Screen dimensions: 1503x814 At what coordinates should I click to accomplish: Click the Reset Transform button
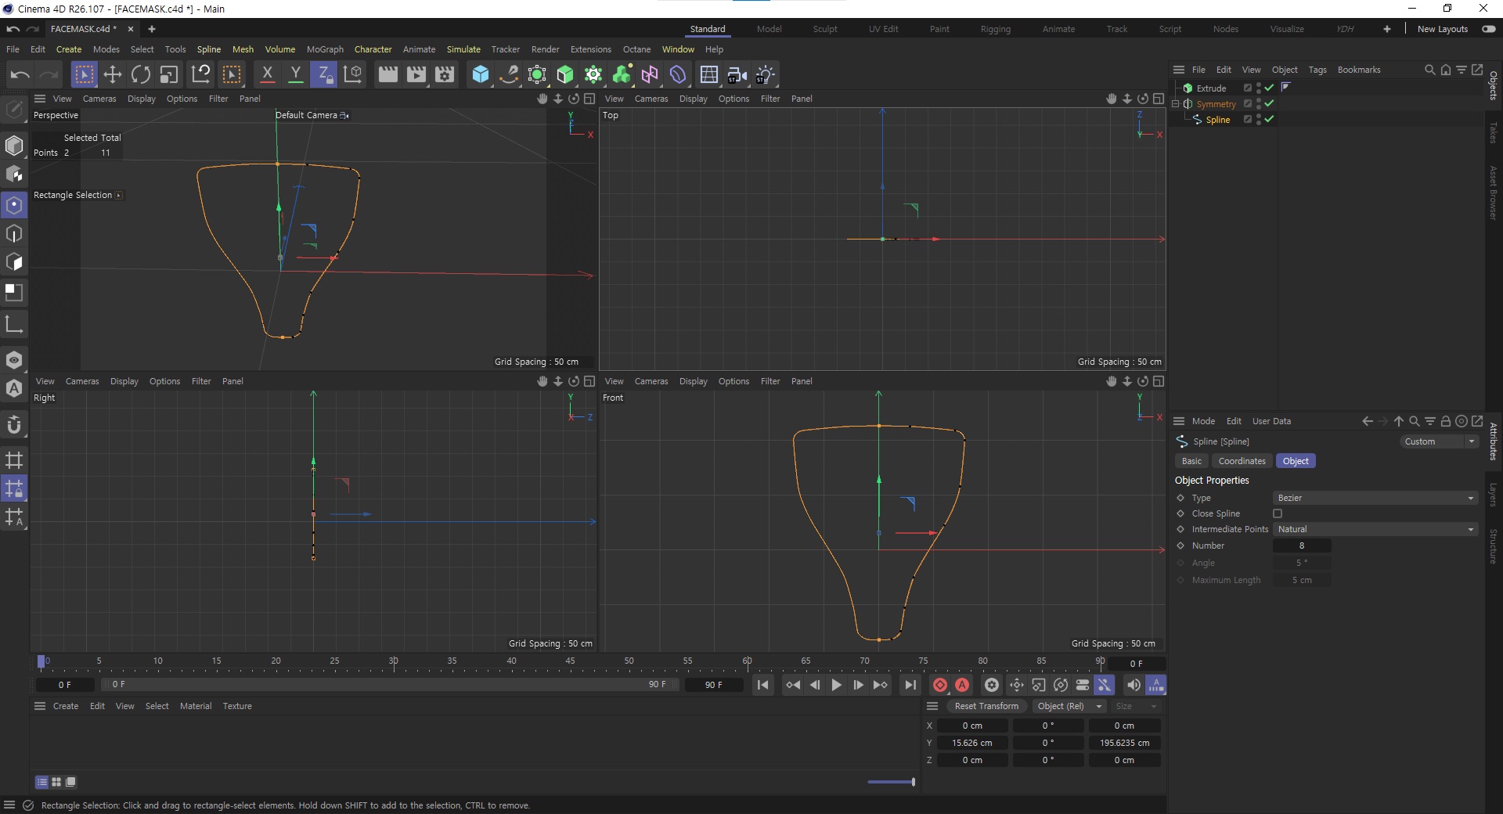tap(986, 706)
